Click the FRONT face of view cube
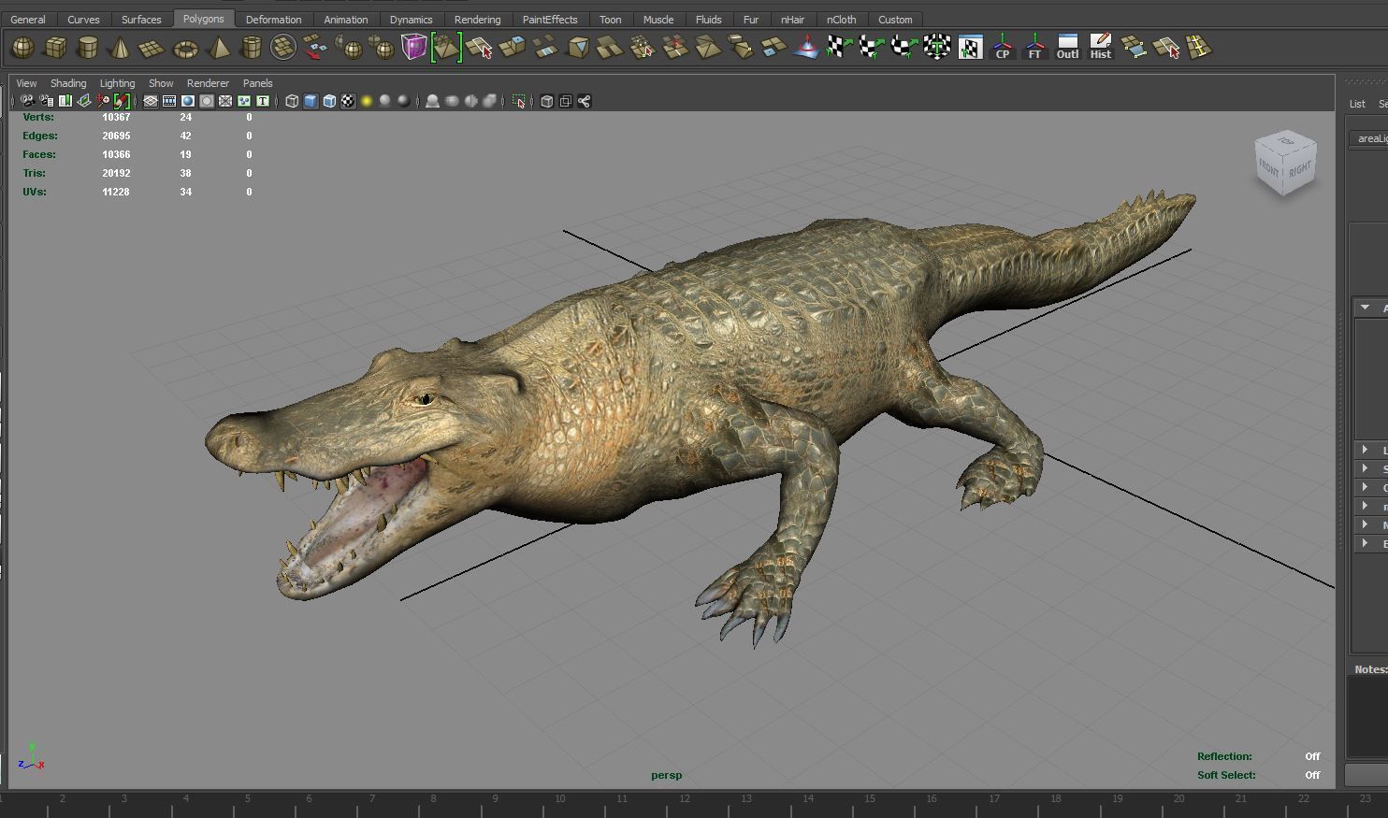This screenshot has height=818, width=1388. (1269, 167)
